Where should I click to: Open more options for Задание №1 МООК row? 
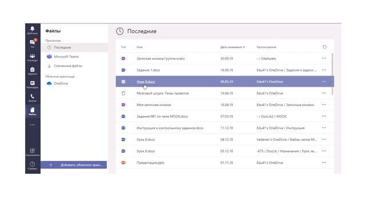[324, 116]
